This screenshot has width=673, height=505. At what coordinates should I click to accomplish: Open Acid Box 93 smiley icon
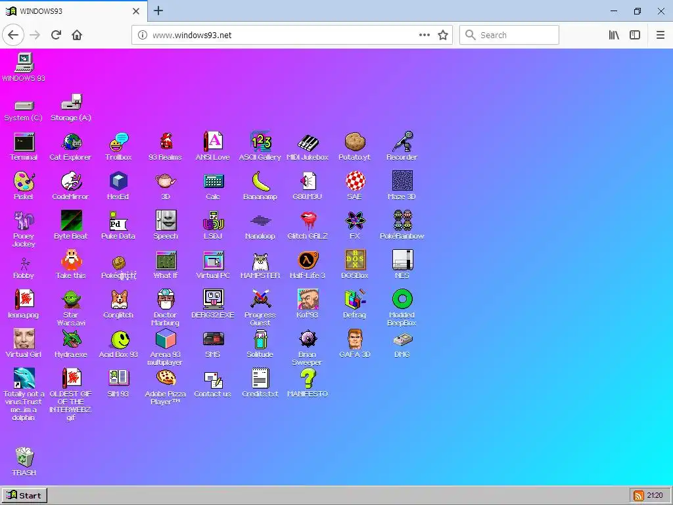click(x=118, y=339)
